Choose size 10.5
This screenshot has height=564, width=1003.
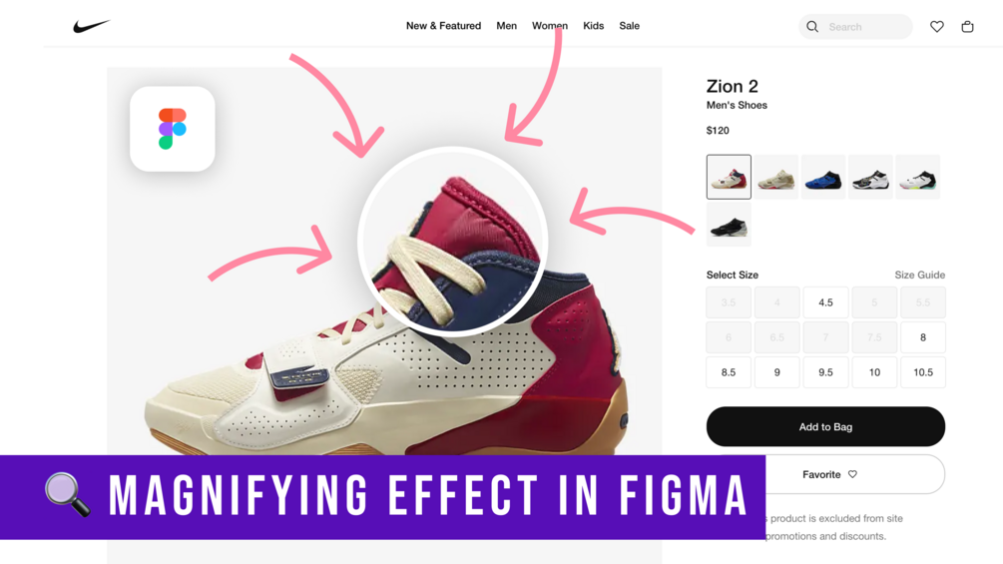(923, 372)
